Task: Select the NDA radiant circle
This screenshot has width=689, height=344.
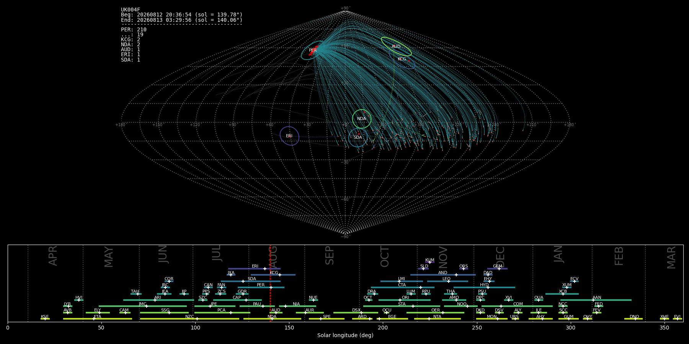Action: pyautogui.click(x=362, y=119)
